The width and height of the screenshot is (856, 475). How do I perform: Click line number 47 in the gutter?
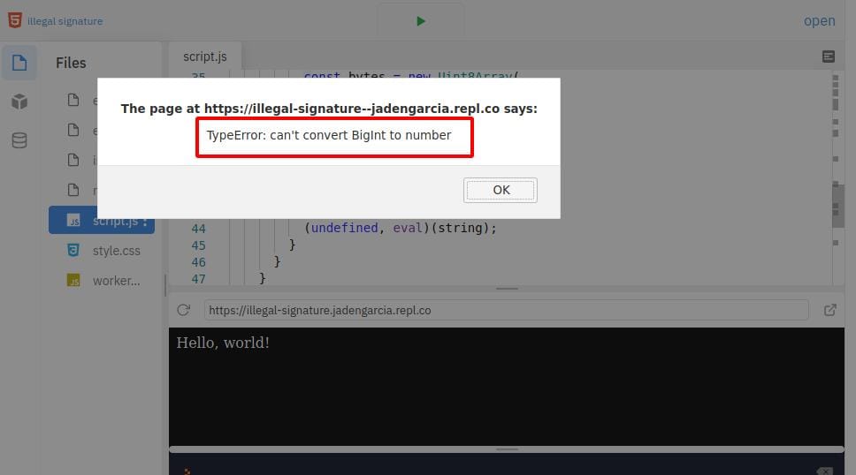199,279
